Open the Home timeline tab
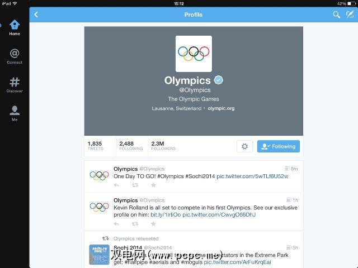This screenshot has width=358, height=268. (15, 27)
